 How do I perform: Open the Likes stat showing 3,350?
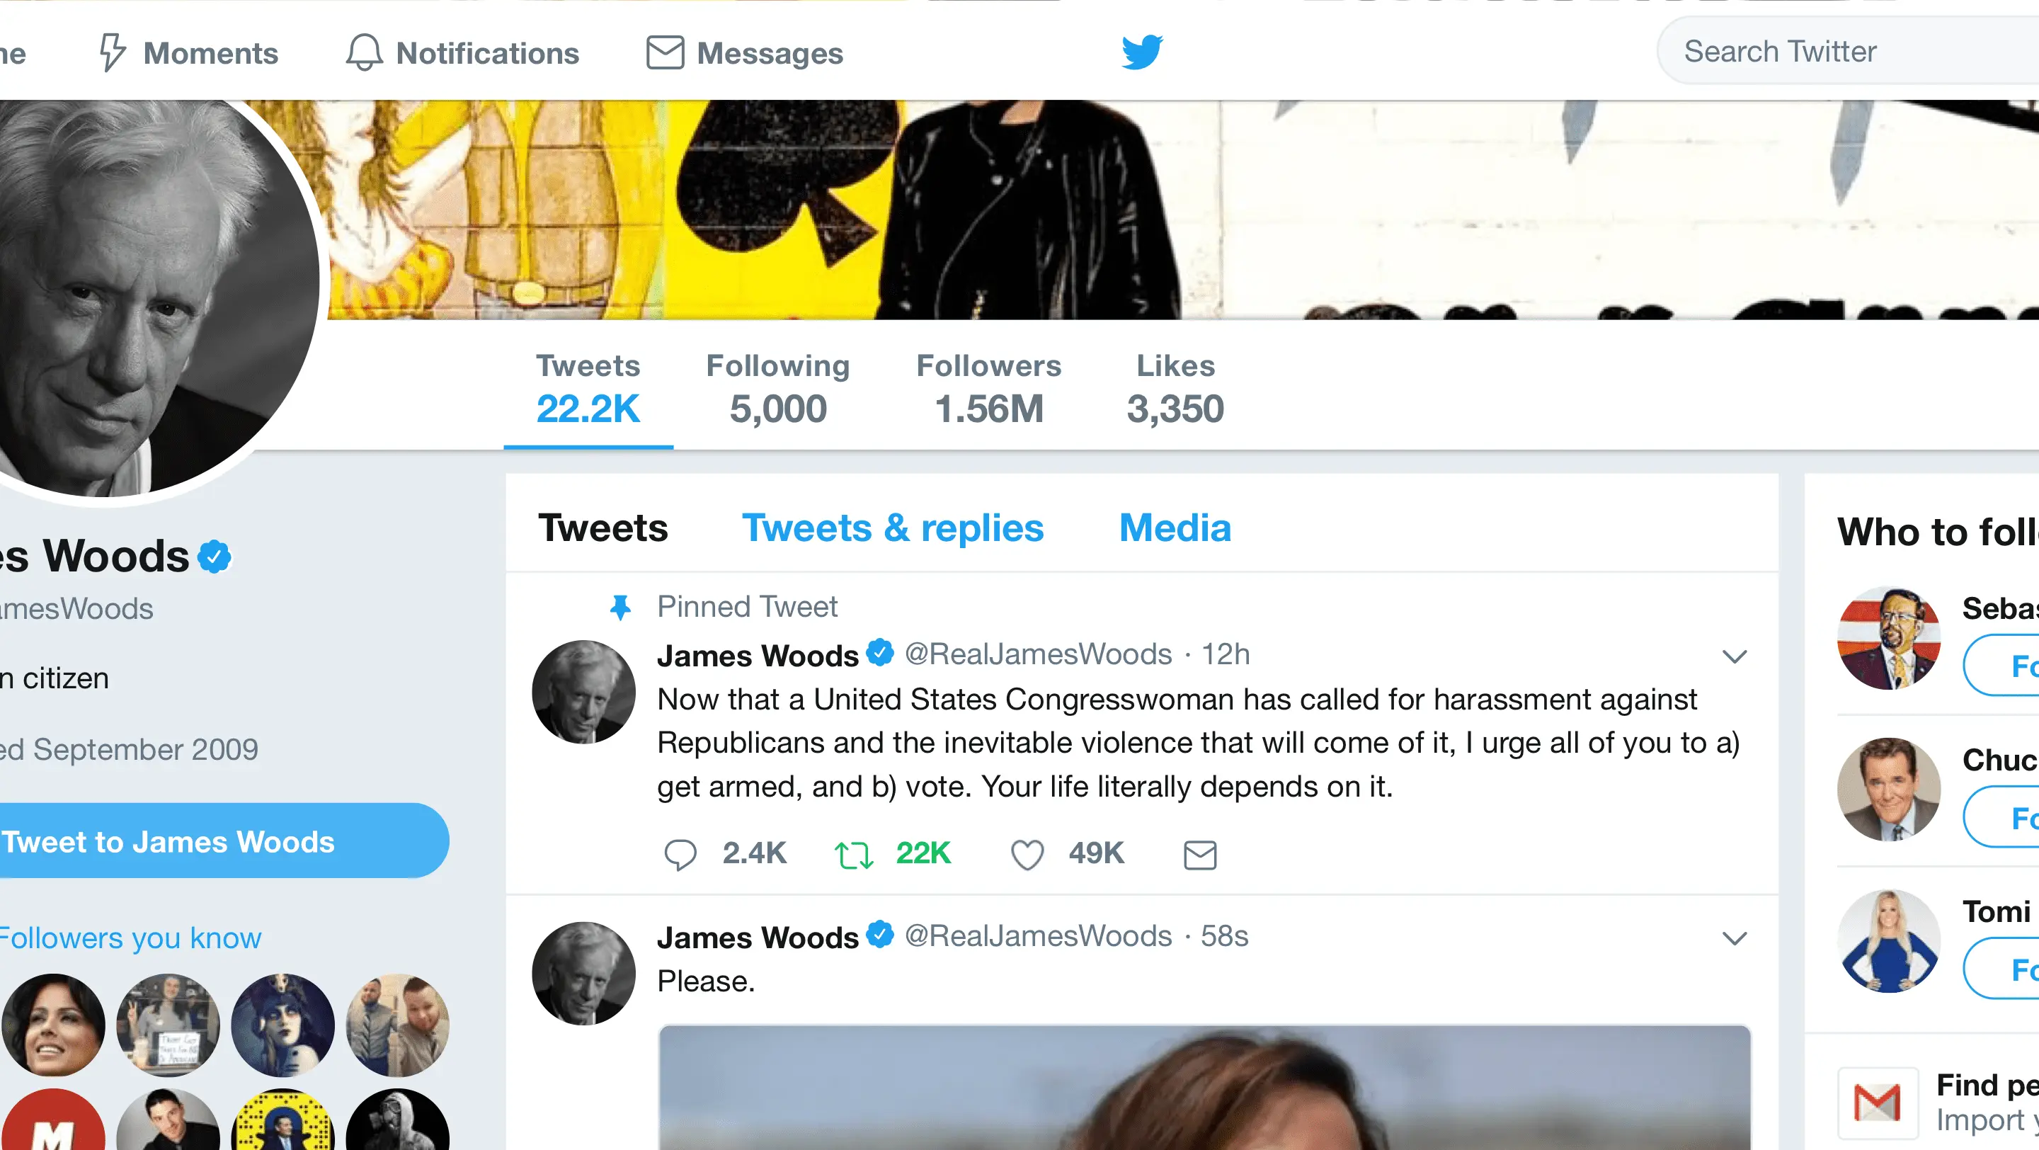point(1175,390)
